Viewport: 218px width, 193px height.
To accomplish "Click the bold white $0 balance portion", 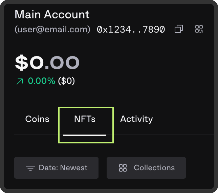I will (x=29, y=63).
